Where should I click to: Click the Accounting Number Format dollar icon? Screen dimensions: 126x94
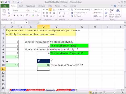(60, 13)
